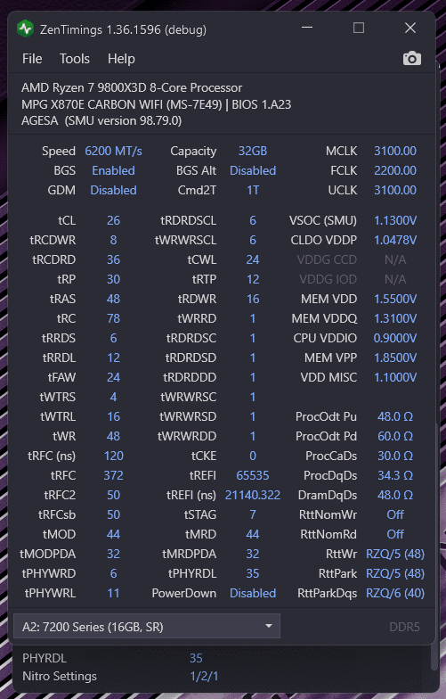Click the tRFC value 372

pos(114,476)
